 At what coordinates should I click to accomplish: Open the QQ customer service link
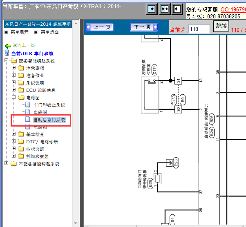[233, 9]
